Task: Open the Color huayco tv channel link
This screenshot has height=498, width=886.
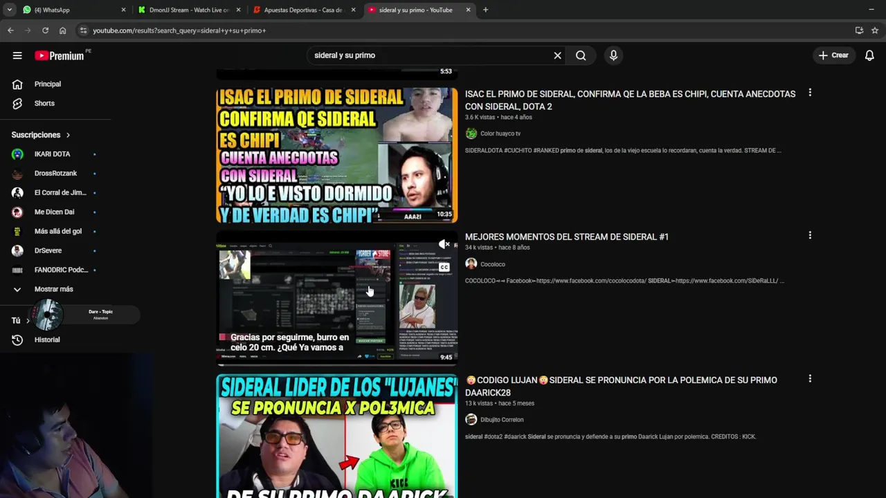Action: 500,133
